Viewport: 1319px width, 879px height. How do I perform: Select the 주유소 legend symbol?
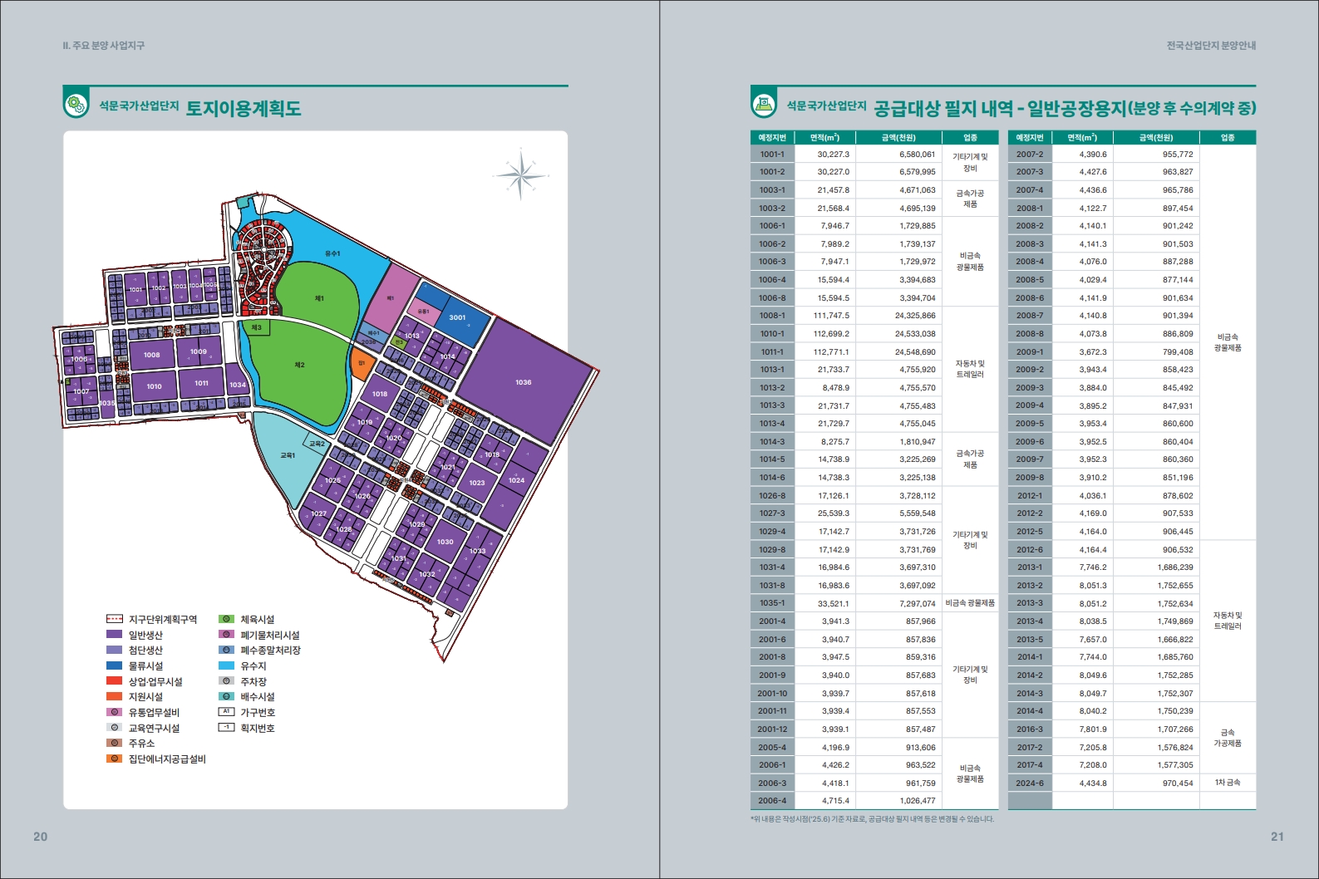tap(115, 743)
